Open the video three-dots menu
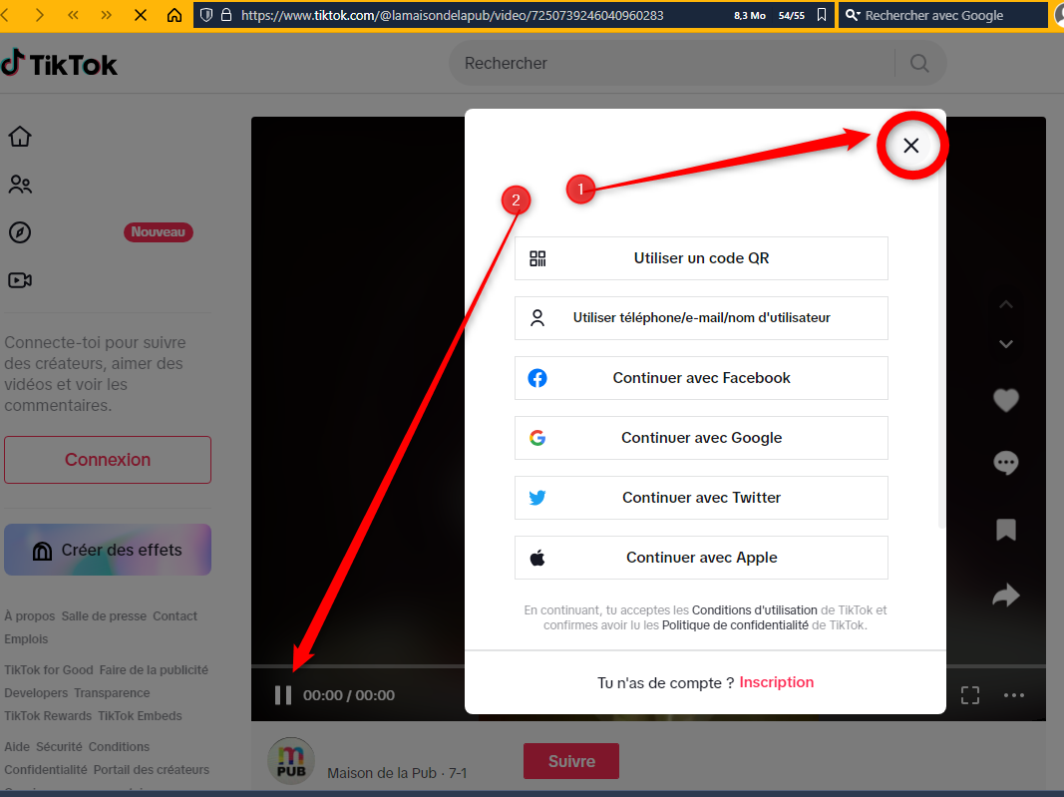Viewport: 1064px width, 797px height. [x=1014, y=695]
